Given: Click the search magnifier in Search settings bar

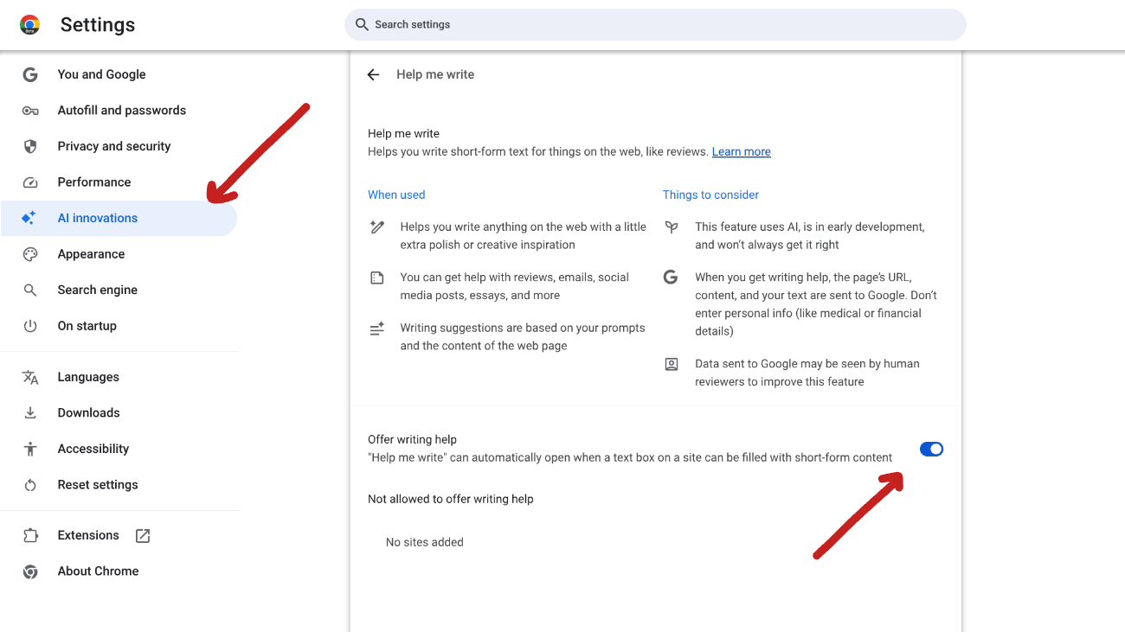Looking at the screenshot, I should click(x=361, y=24).
